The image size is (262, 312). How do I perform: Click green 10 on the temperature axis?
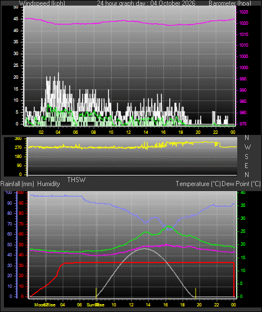tap(243, 270)
